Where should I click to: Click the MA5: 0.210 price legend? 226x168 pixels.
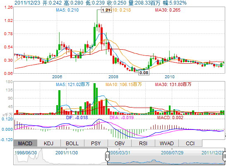click(x=67, y=10)
